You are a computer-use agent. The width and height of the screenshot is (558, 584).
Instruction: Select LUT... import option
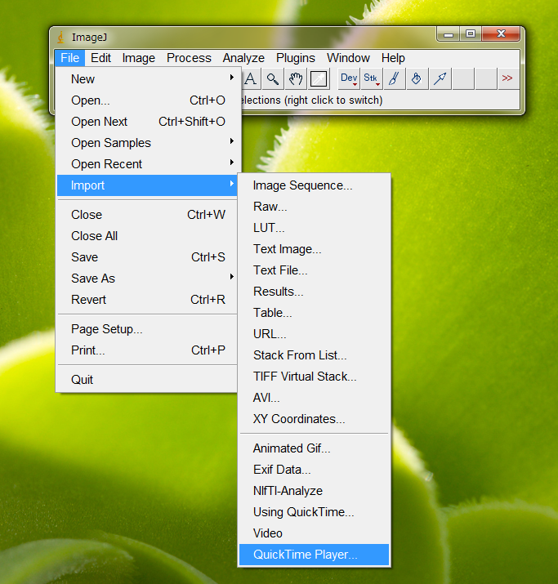(x=314, y=228)
